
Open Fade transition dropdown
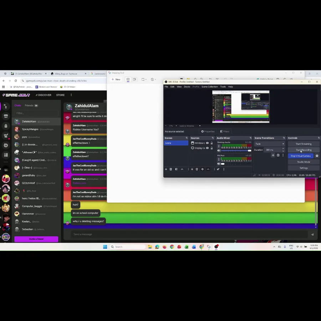(x=269, y=144)
